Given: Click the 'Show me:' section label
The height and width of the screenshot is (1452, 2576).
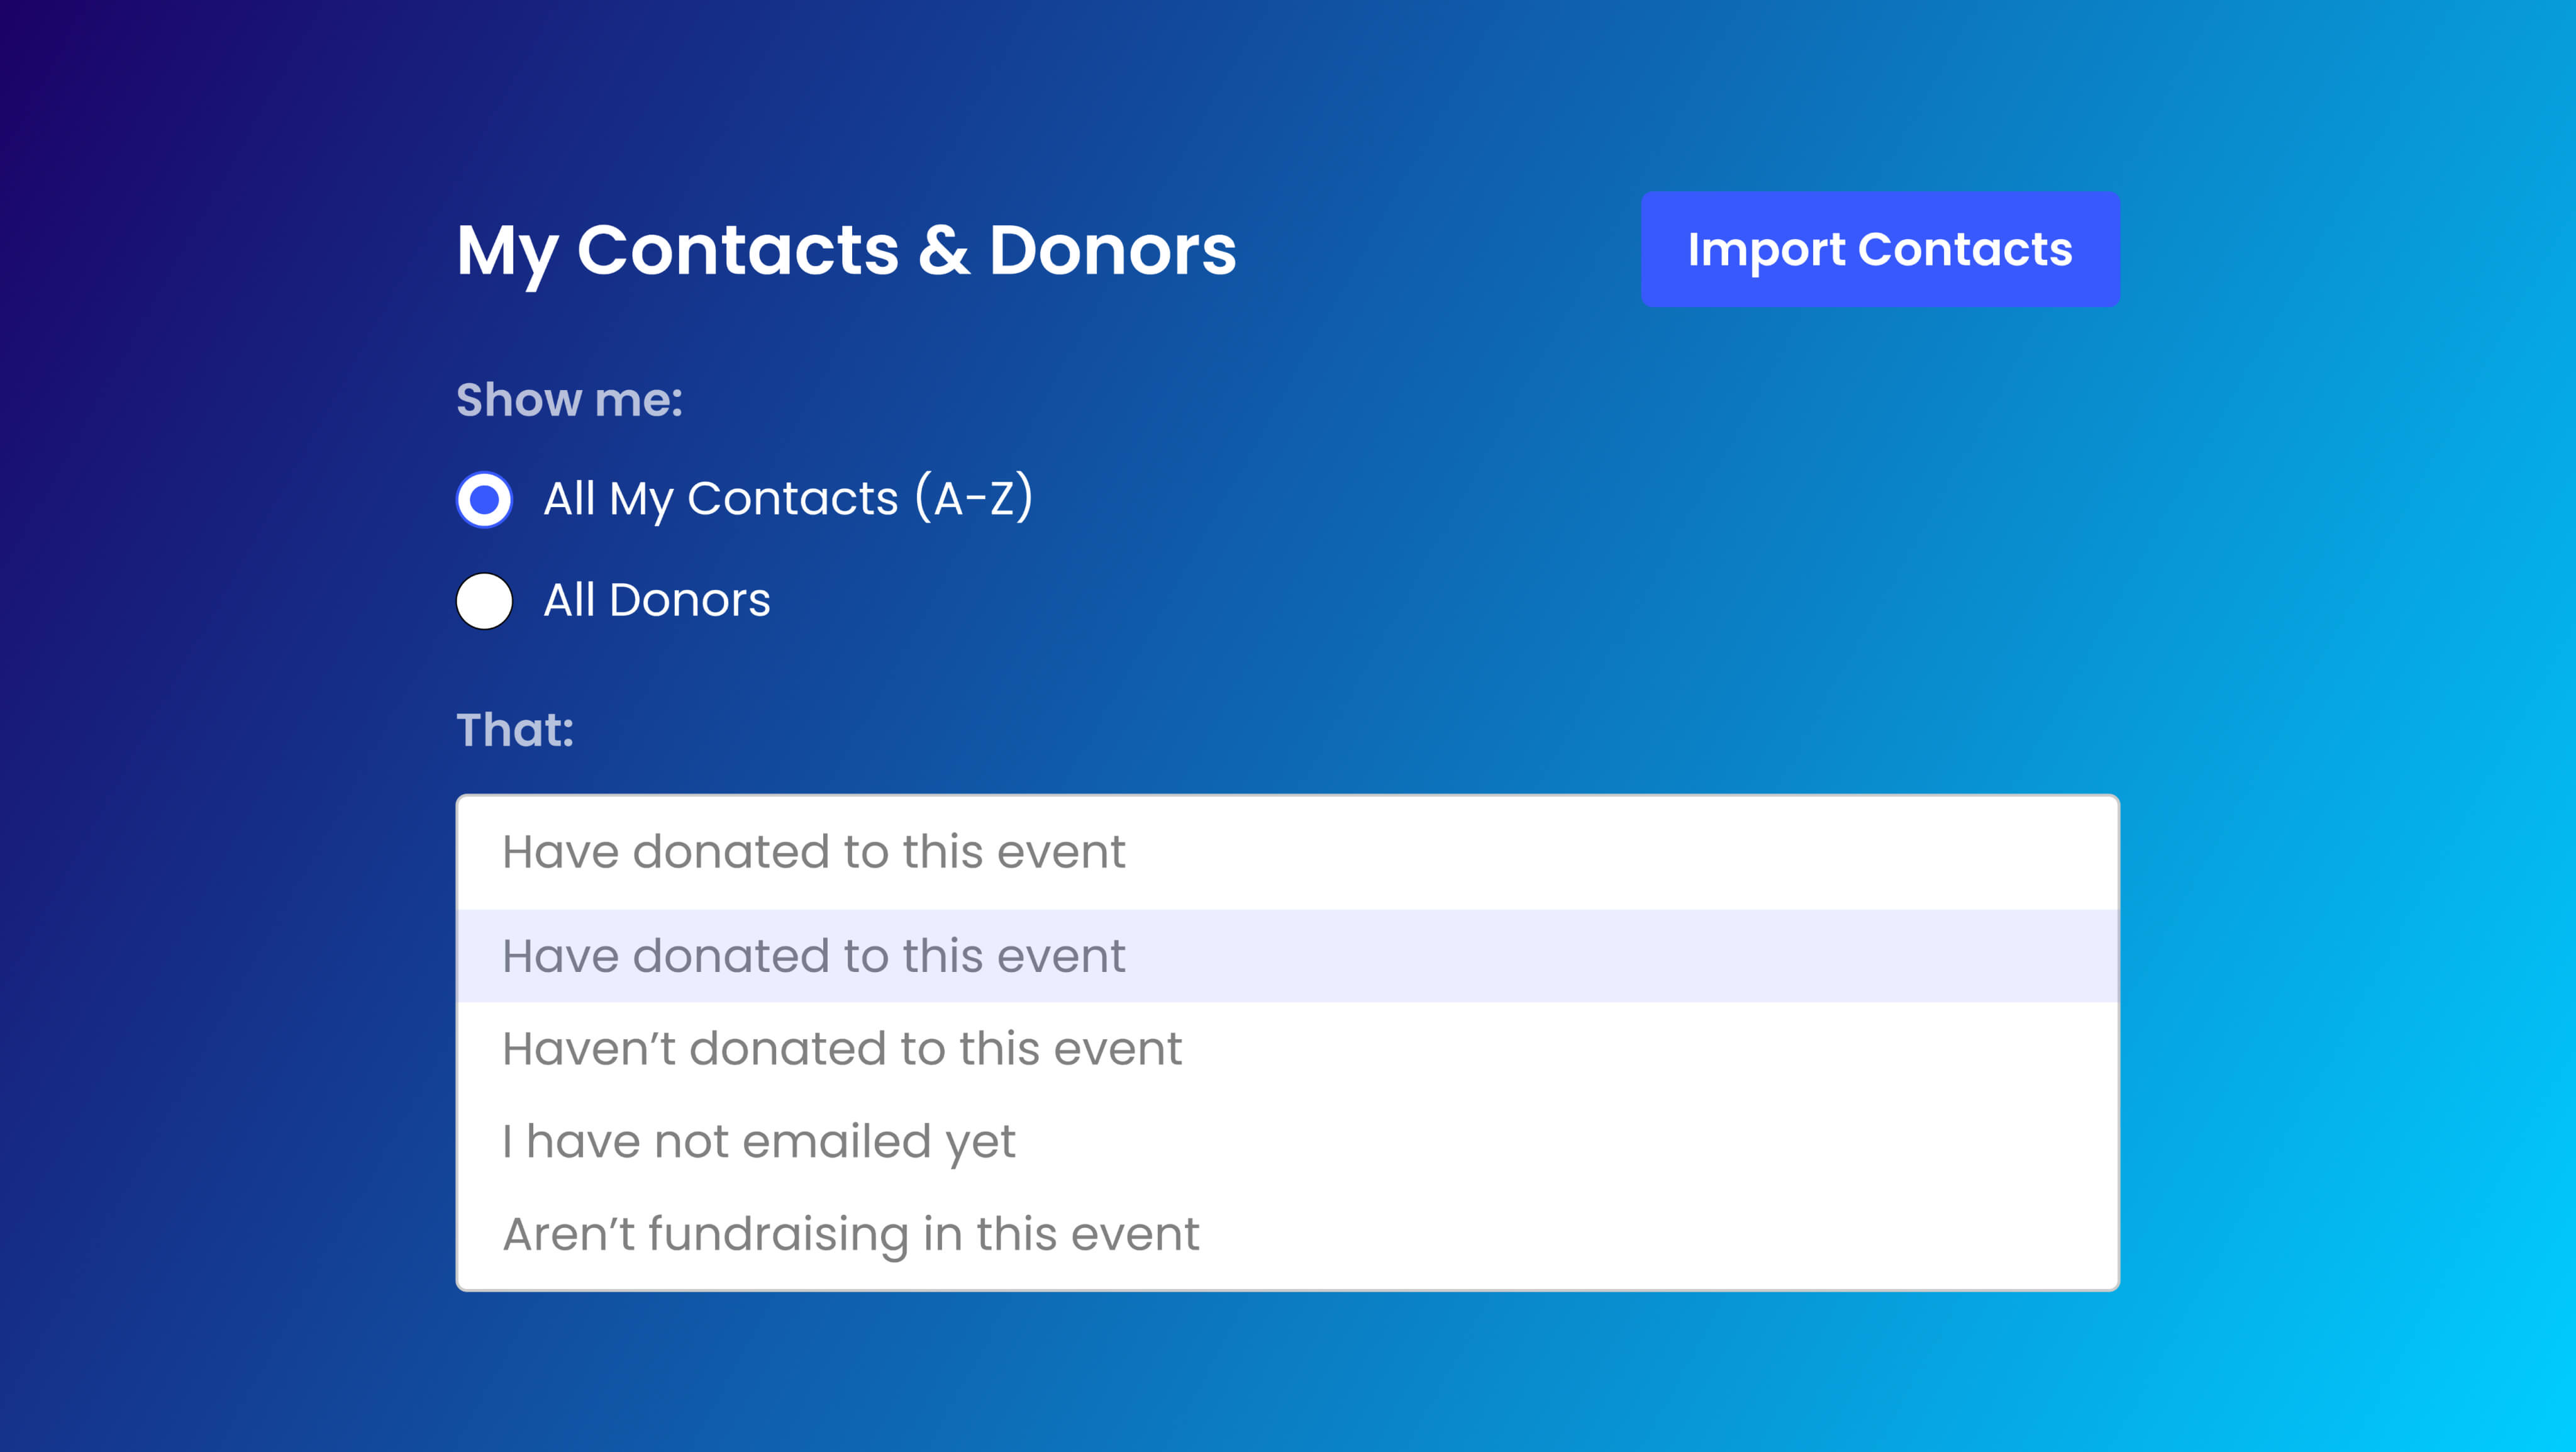Looking at the screenshot, I should tap(569, 400).
